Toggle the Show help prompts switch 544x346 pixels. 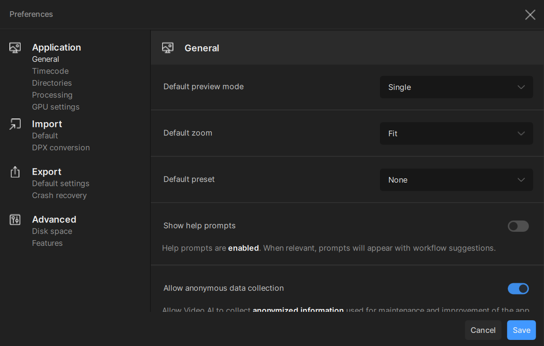(x=518, y=226)
